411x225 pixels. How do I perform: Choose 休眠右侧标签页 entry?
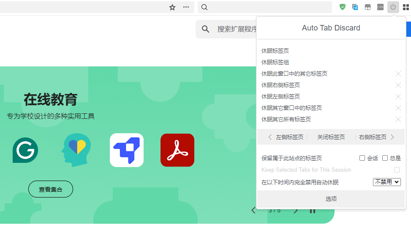281,85
